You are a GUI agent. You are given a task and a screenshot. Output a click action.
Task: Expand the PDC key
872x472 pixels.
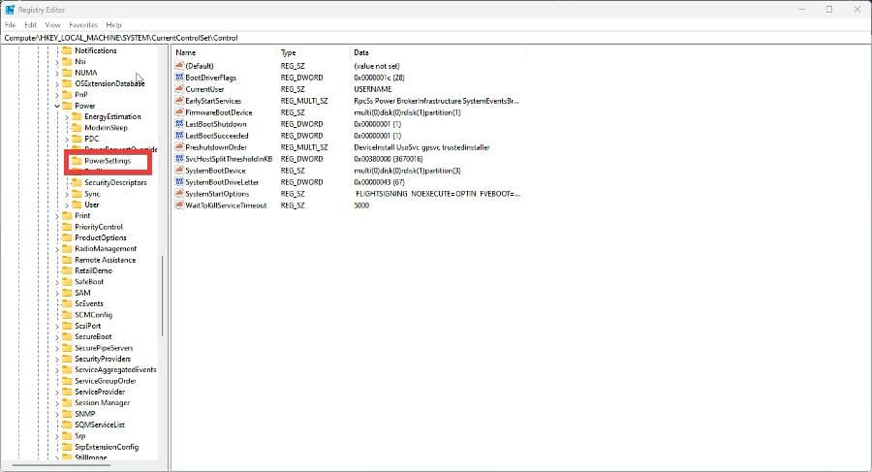(67, 139)
